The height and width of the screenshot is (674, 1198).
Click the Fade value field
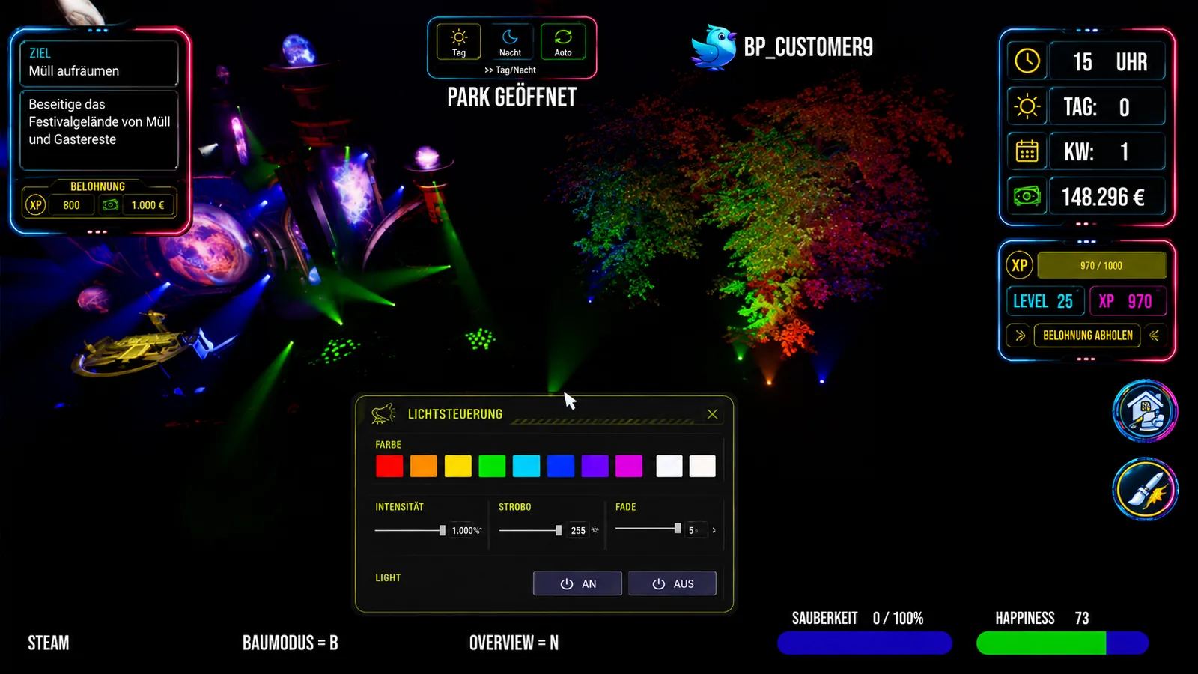click(696, 530)
